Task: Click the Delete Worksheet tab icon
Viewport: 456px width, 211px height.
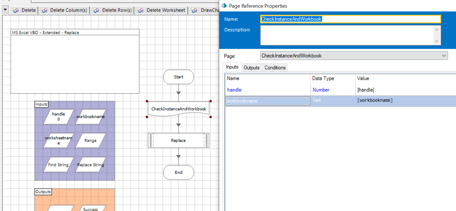Action: pos(141,10)
